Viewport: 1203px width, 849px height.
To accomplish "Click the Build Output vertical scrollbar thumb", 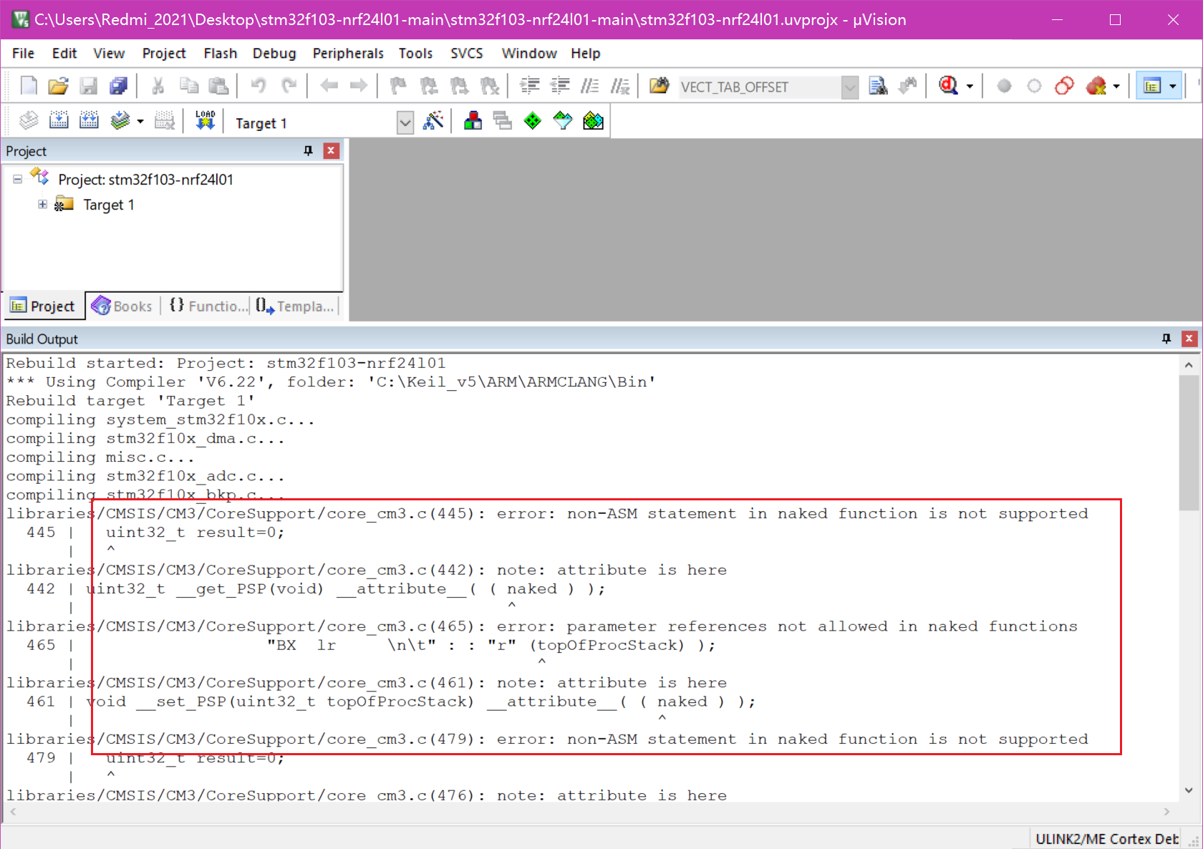I will 1189,442.
